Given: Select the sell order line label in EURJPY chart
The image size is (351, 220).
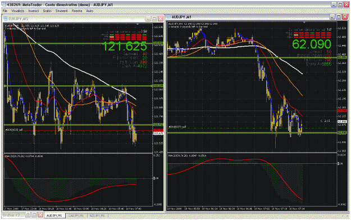Looking at the screenshot, I should (x=14, y=129).
